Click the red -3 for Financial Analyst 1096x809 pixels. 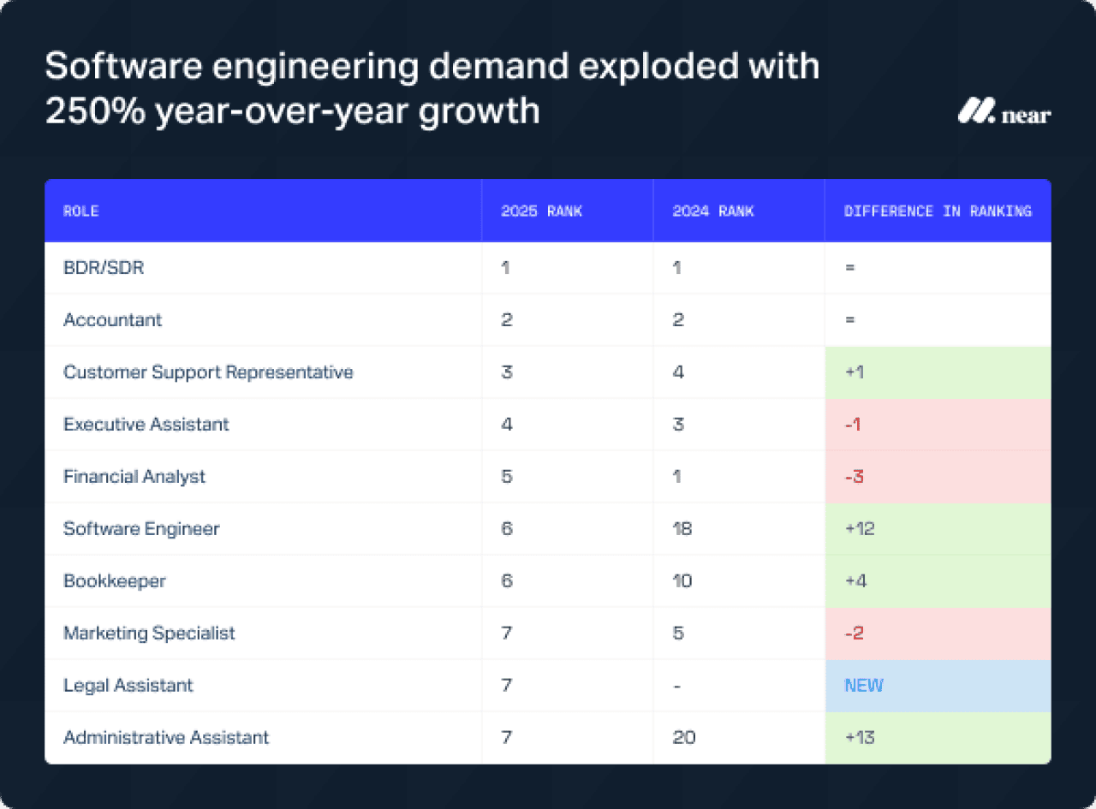[x=853, y=476]
